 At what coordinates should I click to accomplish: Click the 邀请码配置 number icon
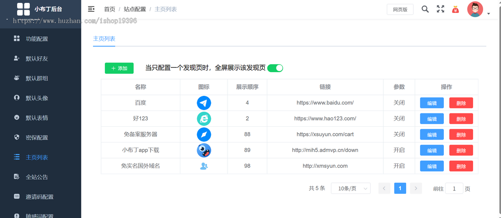[x=17, y=196]
